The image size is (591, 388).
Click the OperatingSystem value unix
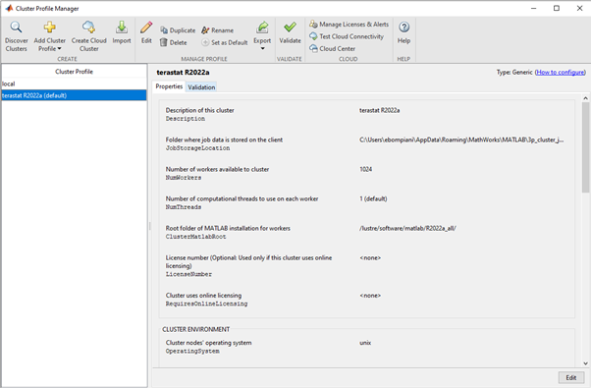click(365, 343)
